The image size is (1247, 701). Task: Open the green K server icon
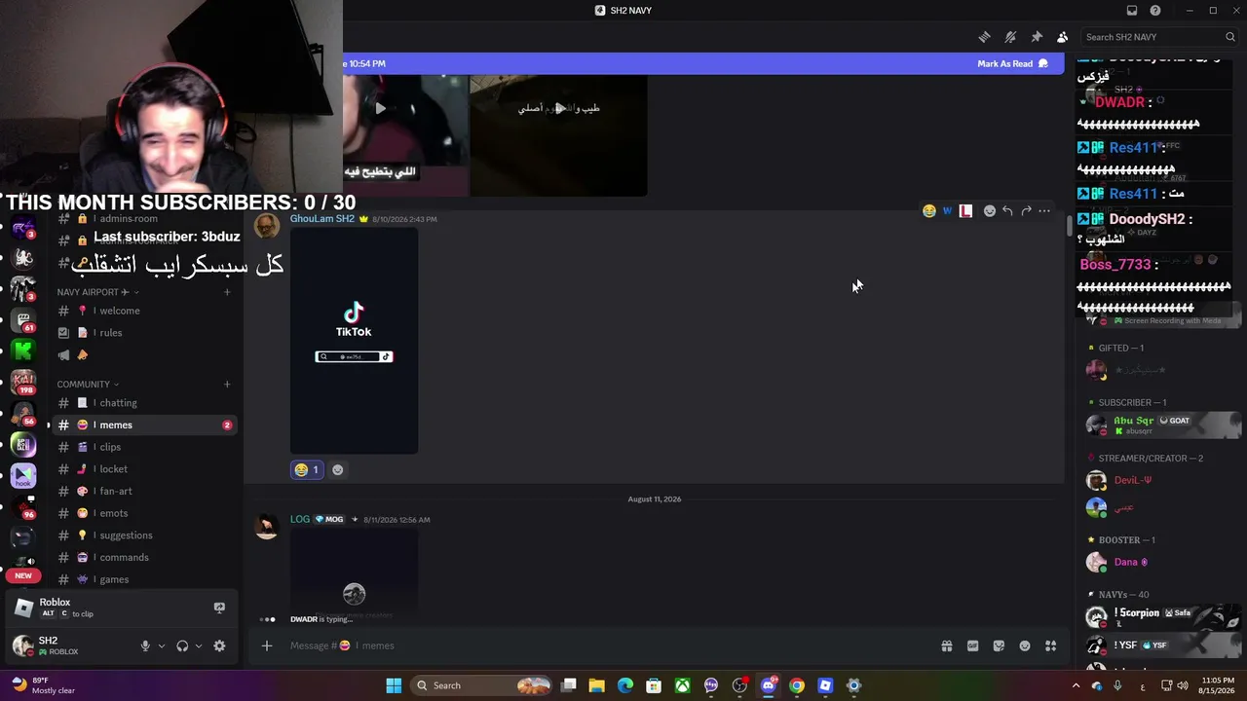[23, 350]
